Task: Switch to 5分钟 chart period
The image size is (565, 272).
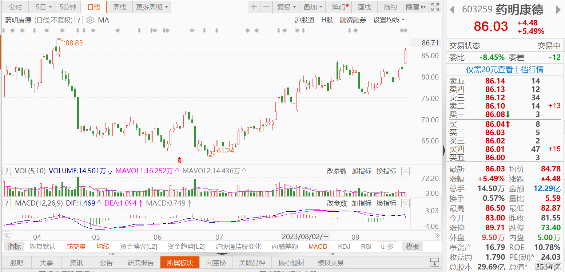Action: pos(68,7)
